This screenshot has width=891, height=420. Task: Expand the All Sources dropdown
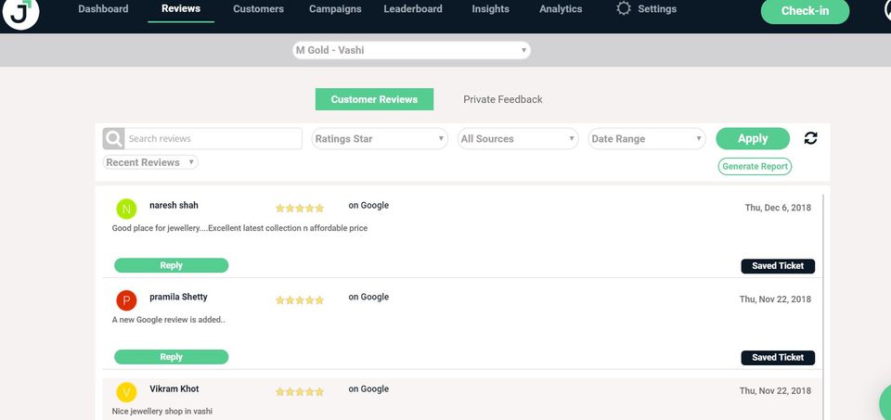[x=518, y=139]
